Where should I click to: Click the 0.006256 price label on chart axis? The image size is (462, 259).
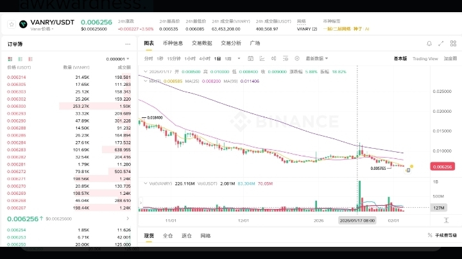point(442,167)
